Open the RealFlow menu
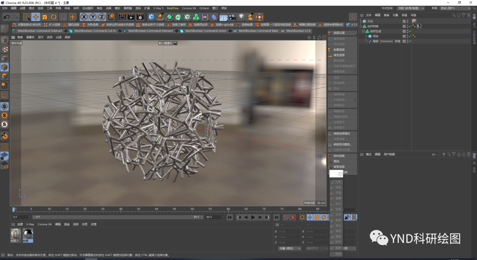 point(173,8)
